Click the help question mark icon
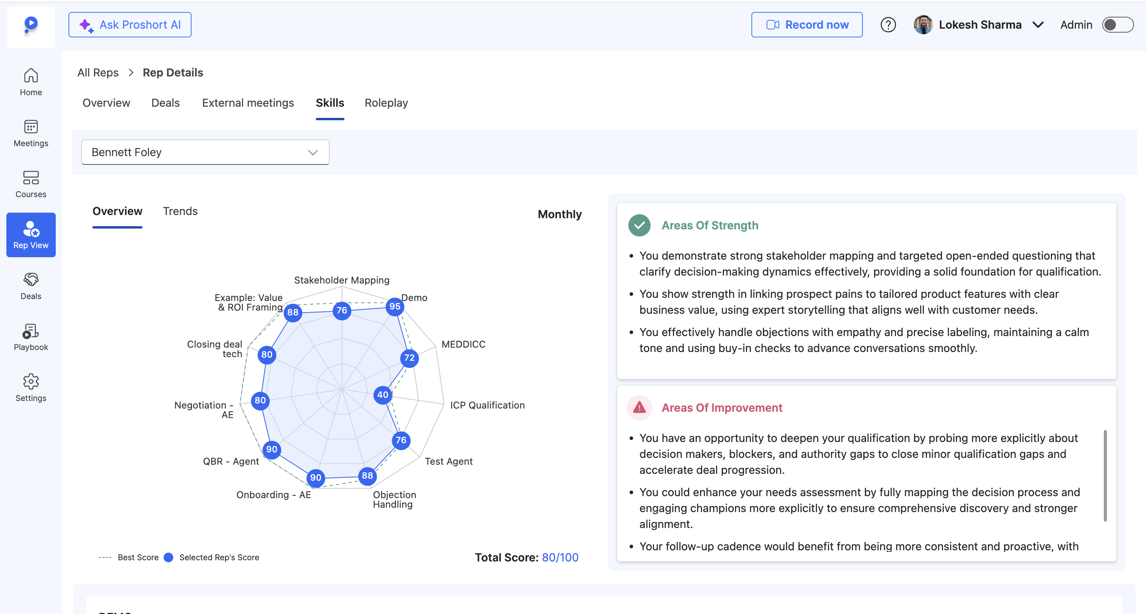1146x614 pixels. 888,25
